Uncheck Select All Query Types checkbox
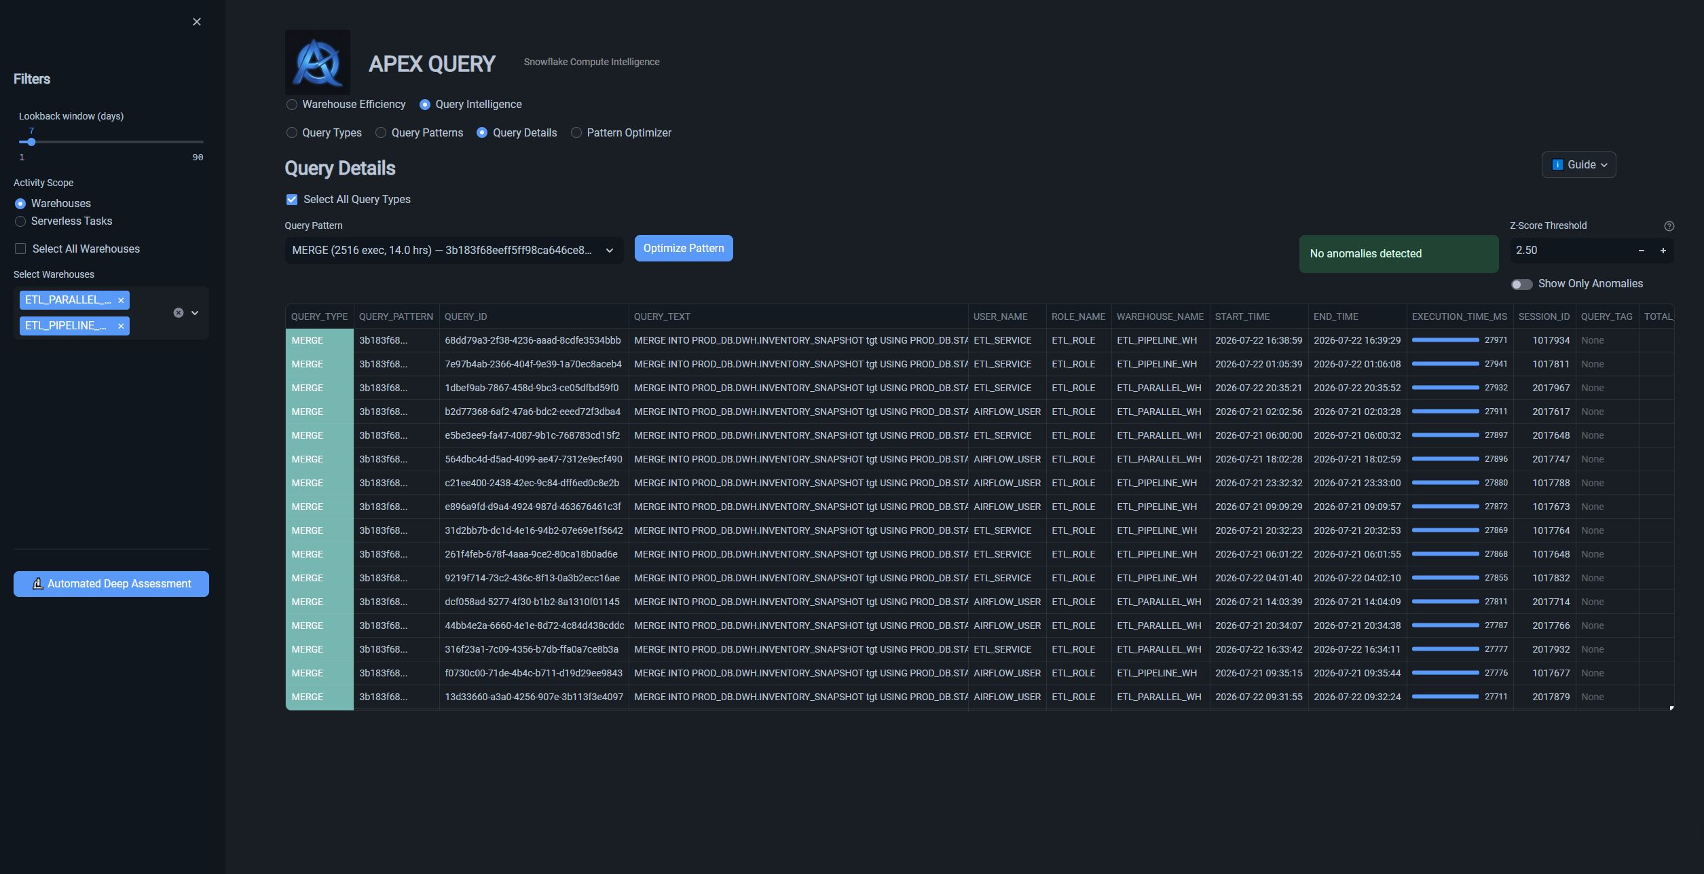1704x874 pixels. [x=292, y=200]
